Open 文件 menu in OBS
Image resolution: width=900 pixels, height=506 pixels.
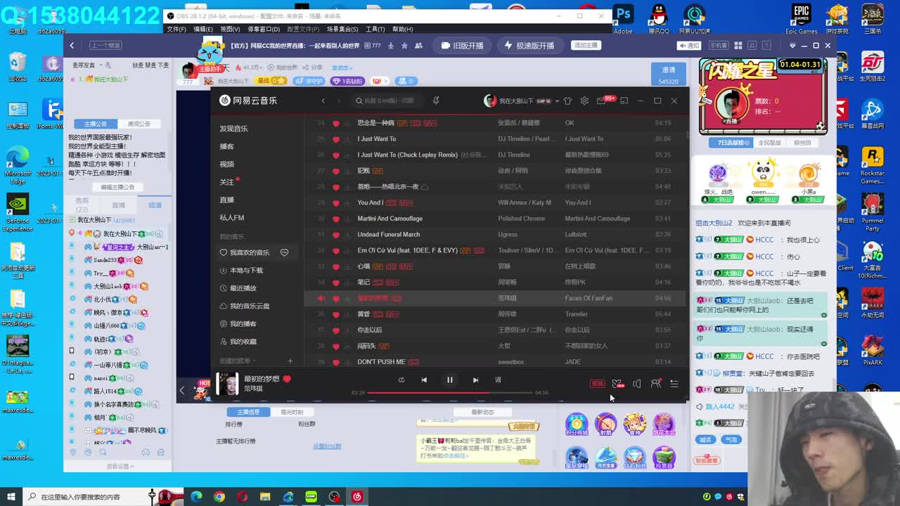(x=176, y=30)
